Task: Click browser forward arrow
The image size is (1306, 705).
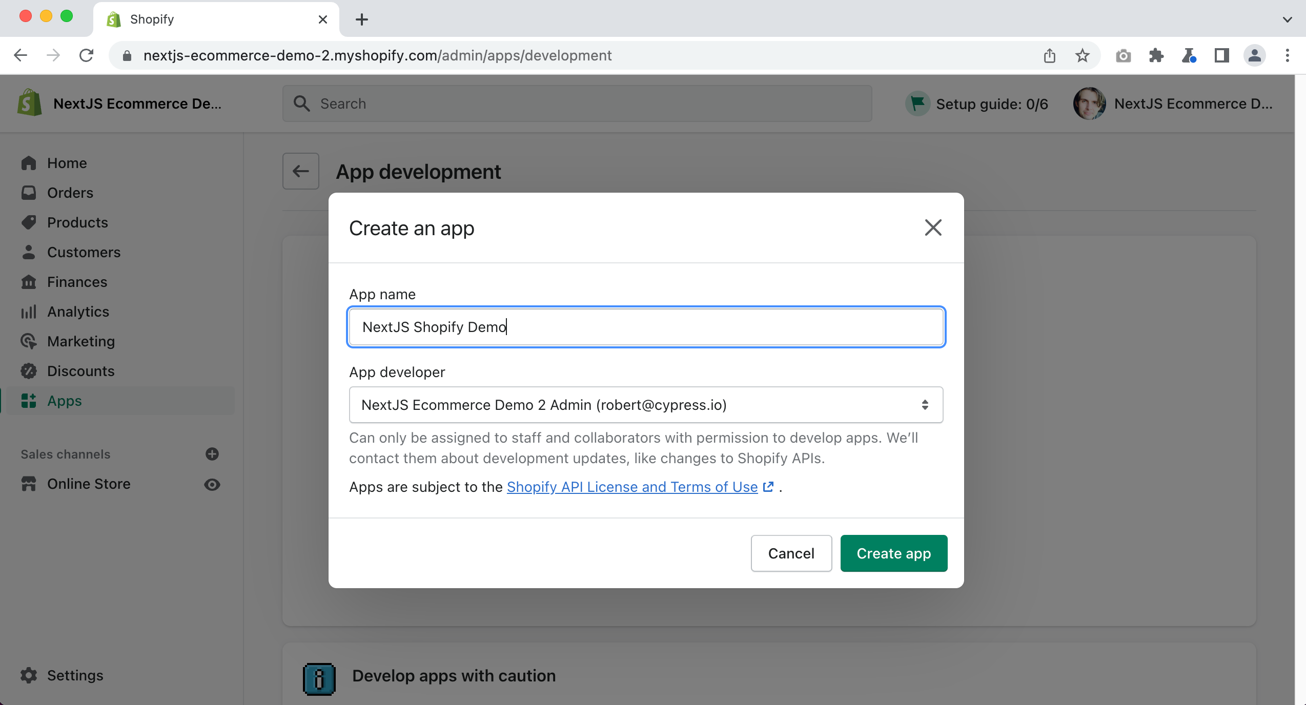Action: [x=53, y=55]
